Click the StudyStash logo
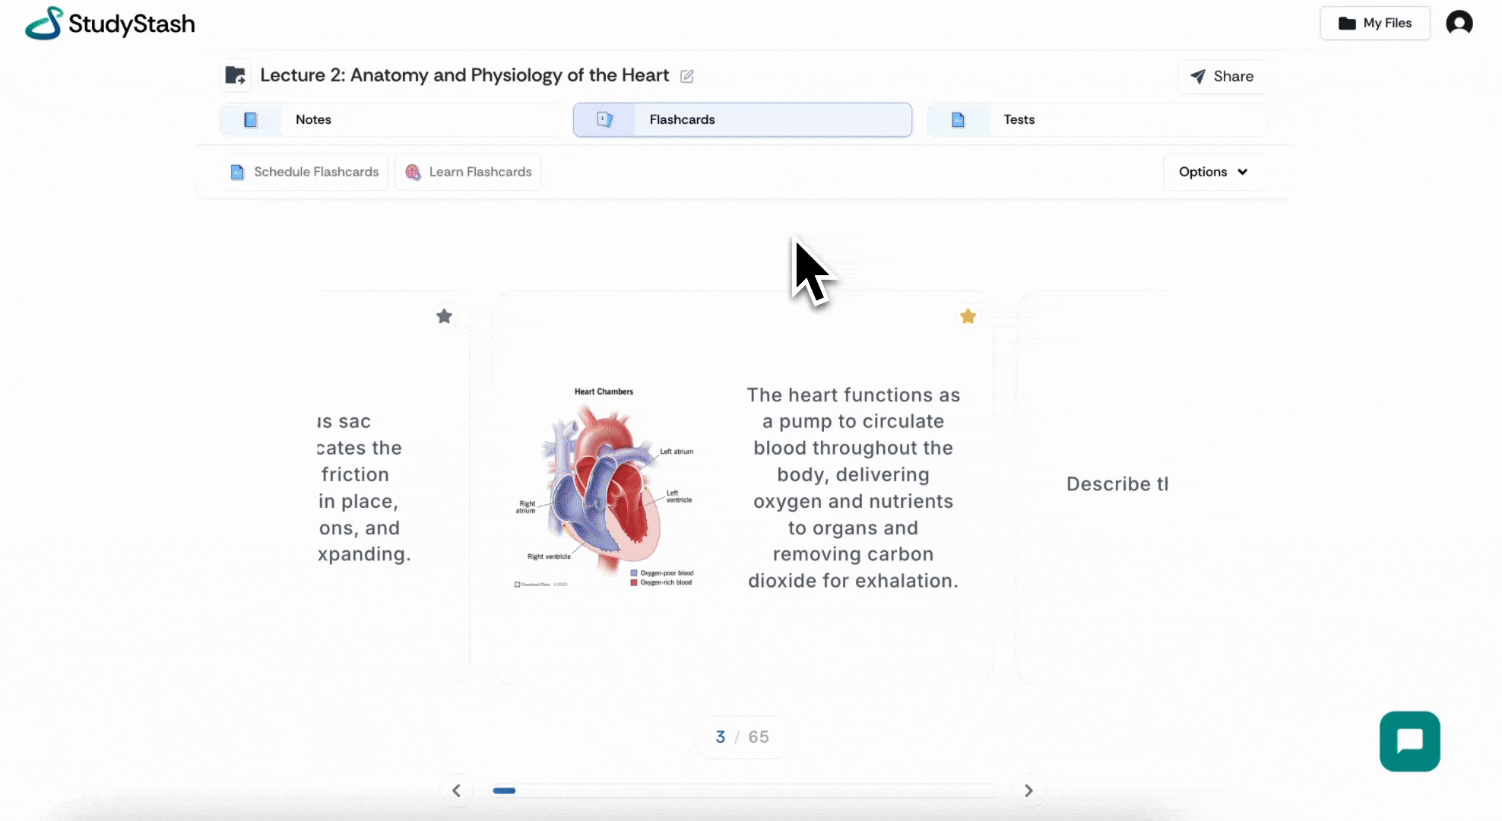 (x=110, y=24)
